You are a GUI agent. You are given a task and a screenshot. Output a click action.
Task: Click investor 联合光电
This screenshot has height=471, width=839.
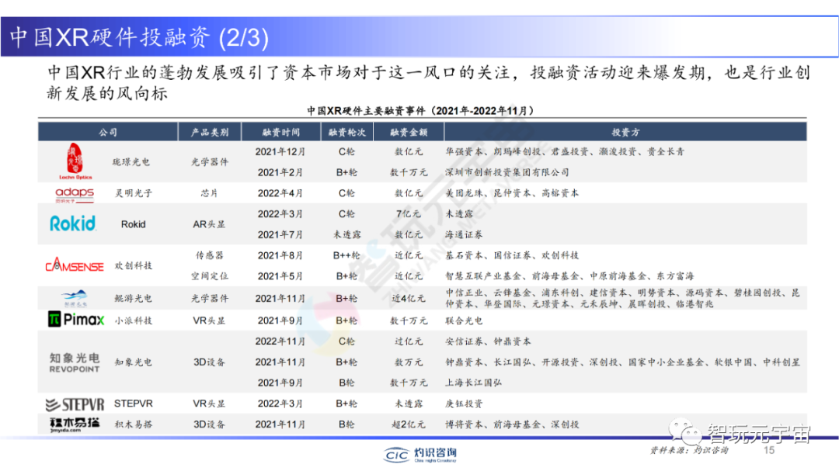464,320
